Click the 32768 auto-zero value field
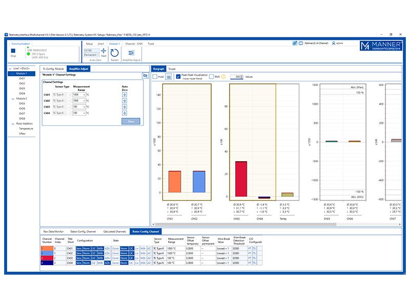 coord(92,50)
